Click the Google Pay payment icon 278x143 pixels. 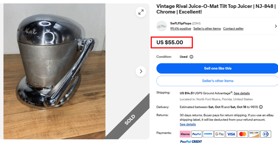(219, 134)
